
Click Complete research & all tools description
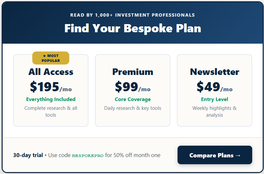51,111
